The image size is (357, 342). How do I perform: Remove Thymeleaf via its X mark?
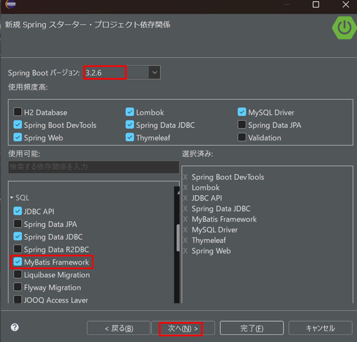pyautogui.click(x=185, y=240)
